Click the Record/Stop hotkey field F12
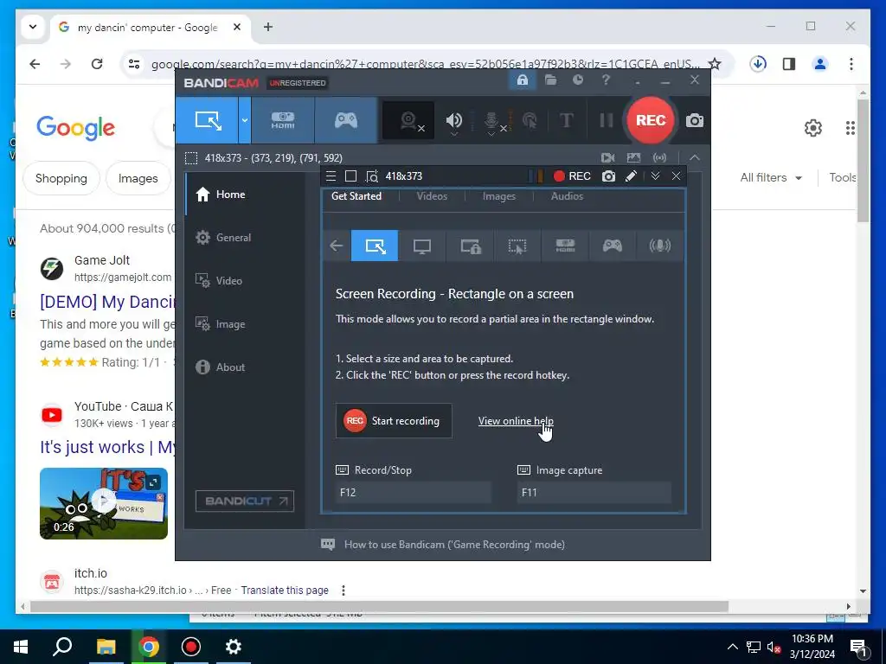 coord(414,492)
